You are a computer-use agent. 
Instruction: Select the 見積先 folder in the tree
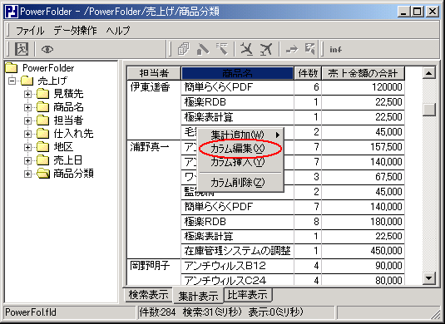[x=68, y=94]
